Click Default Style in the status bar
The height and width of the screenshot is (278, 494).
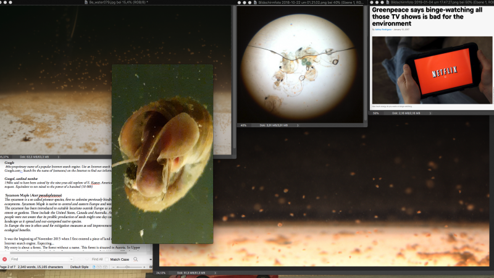[80, 266]
